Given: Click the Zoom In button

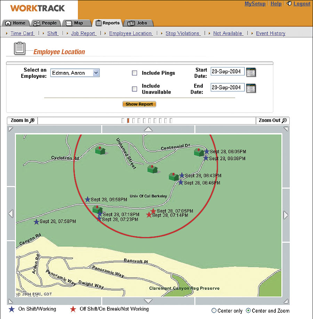Looking at the screenshot, I should pyautogui.click(x=22, y=121).
